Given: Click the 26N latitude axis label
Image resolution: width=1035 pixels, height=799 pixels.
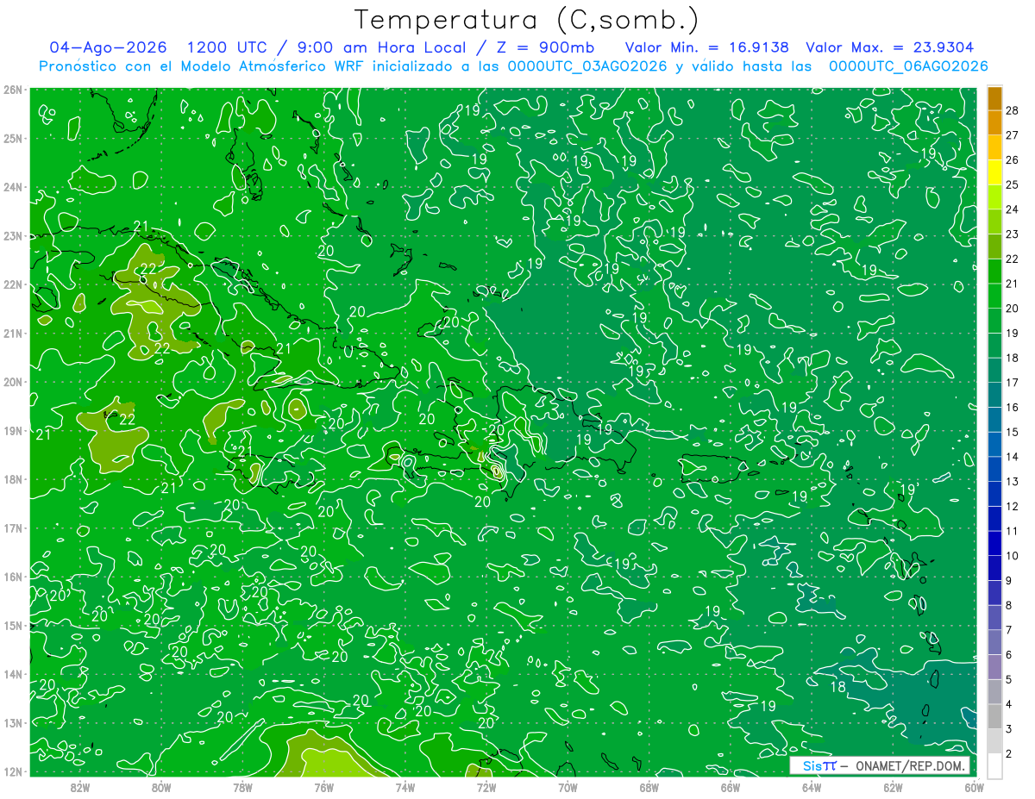Looking at the screenshot, I should pos(13,90).
